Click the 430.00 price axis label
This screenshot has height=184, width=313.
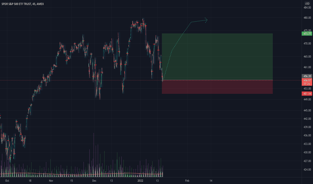pos(307,152)
